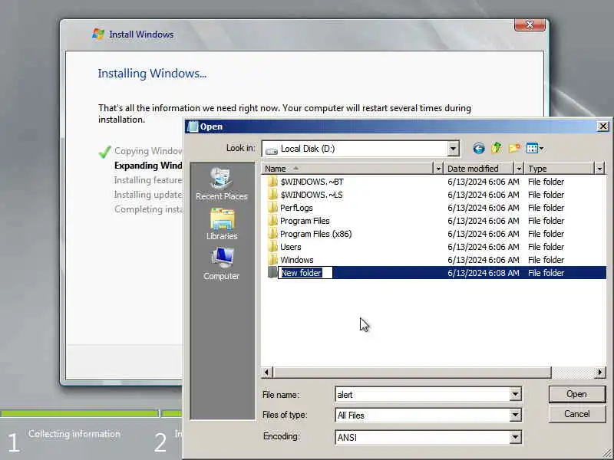614x460 pixels.
Task: Click the Program Files (x86) folder name
Action: tap(316, 234)
